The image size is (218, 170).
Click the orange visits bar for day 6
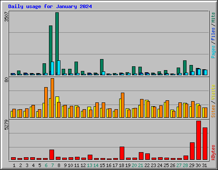[x=46, y=102]
